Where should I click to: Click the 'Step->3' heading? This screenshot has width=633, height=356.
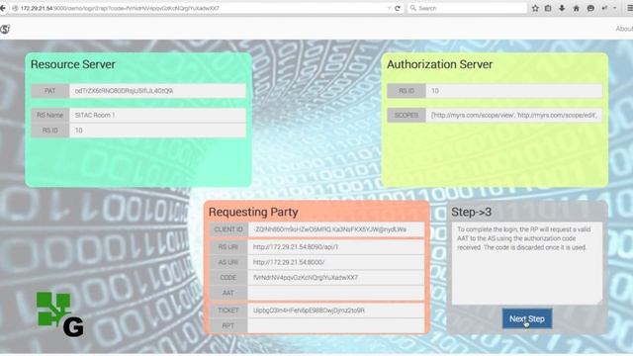point(471,213)
